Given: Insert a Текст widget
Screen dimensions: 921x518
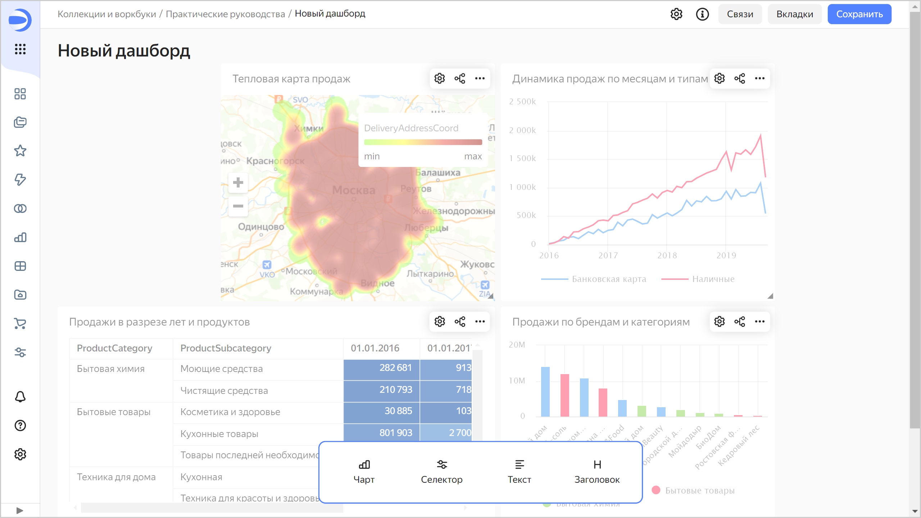Looking at the screenshot, I should pyautogui.click(x=519, y=471).
